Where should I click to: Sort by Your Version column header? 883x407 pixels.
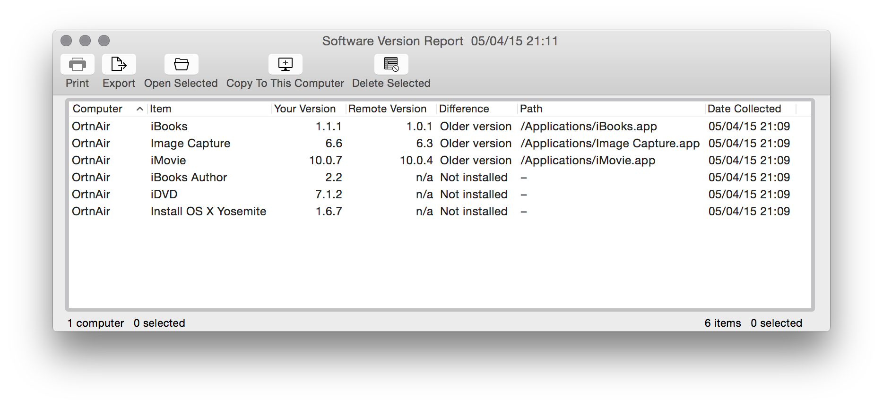pyautogui.click(x=305, y=109)
